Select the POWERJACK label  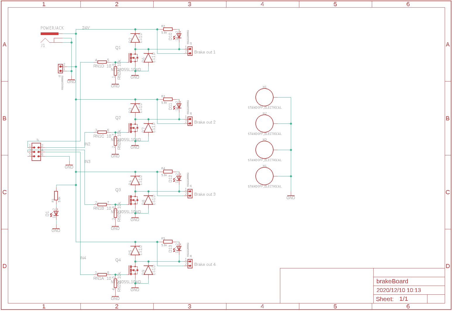tap(52, 28)
